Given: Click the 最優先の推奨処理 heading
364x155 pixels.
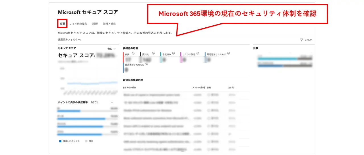Looking at the screenshot, I should [x=133, y=80].
